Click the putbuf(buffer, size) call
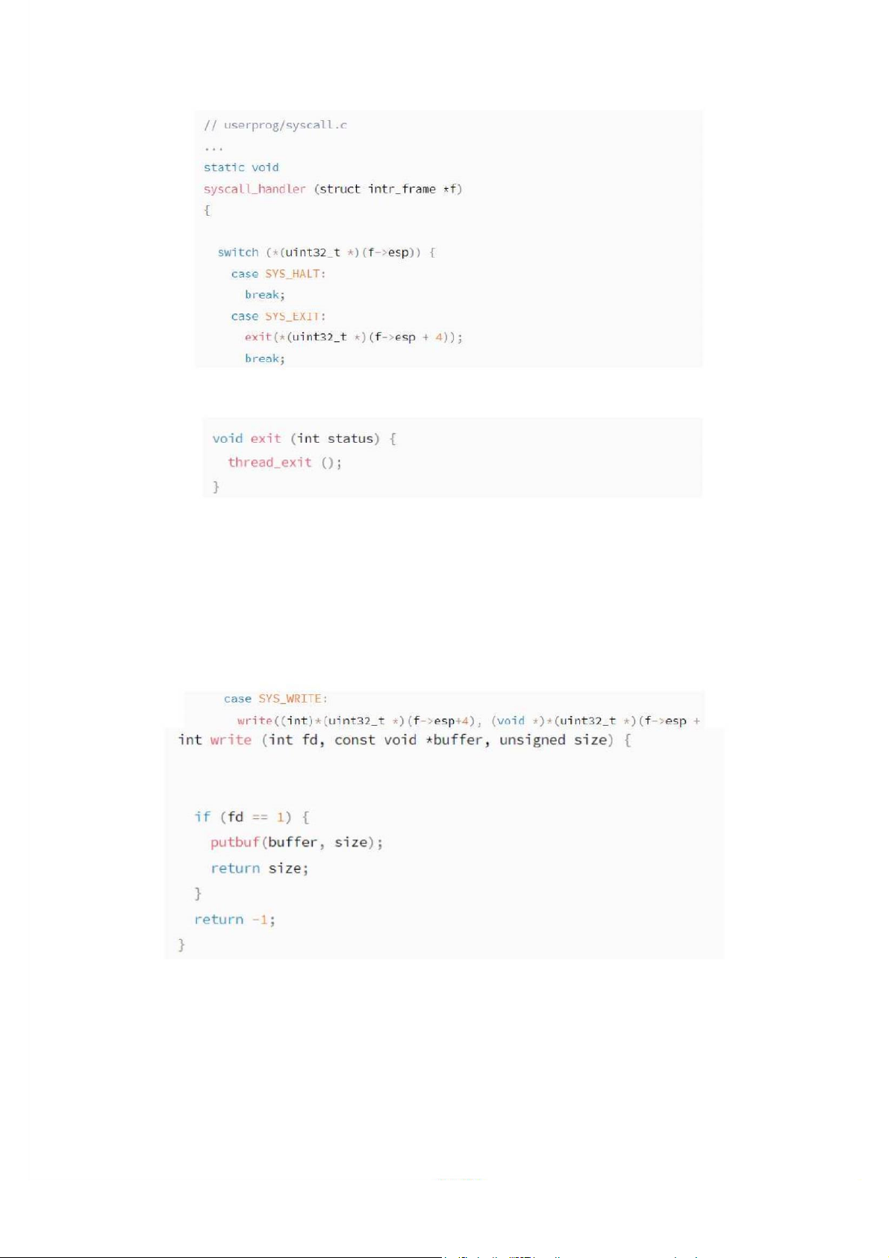 click(x=296, y=842)
